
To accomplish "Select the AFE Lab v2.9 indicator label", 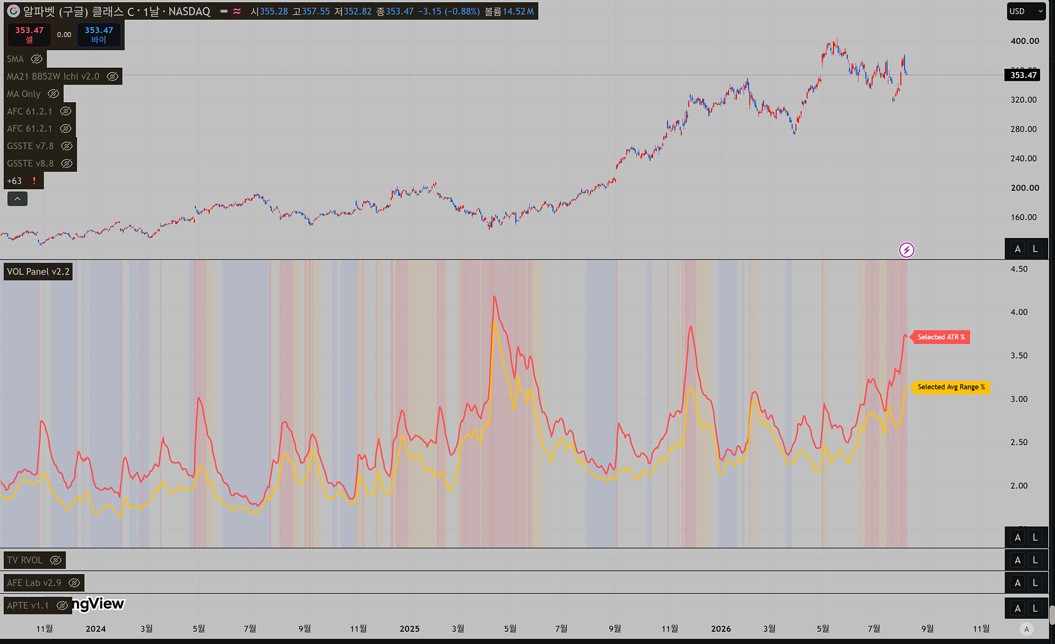I will point(34,583).
